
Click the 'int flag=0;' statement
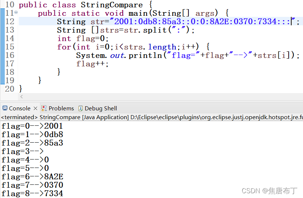83,38
